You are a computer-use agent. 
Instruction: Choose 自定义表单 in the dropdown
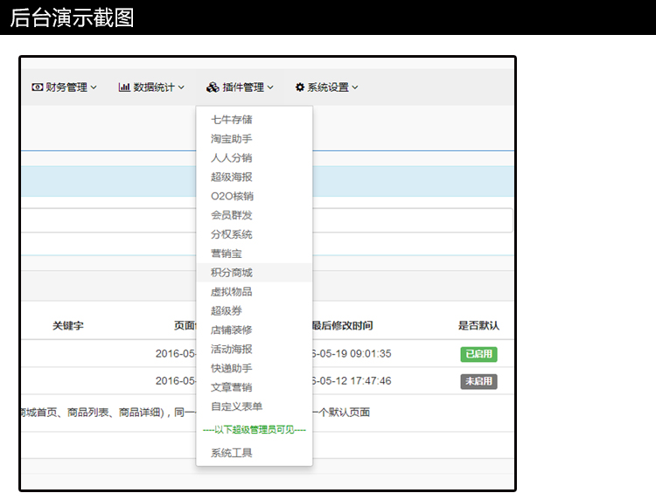(x=255, y=406)
